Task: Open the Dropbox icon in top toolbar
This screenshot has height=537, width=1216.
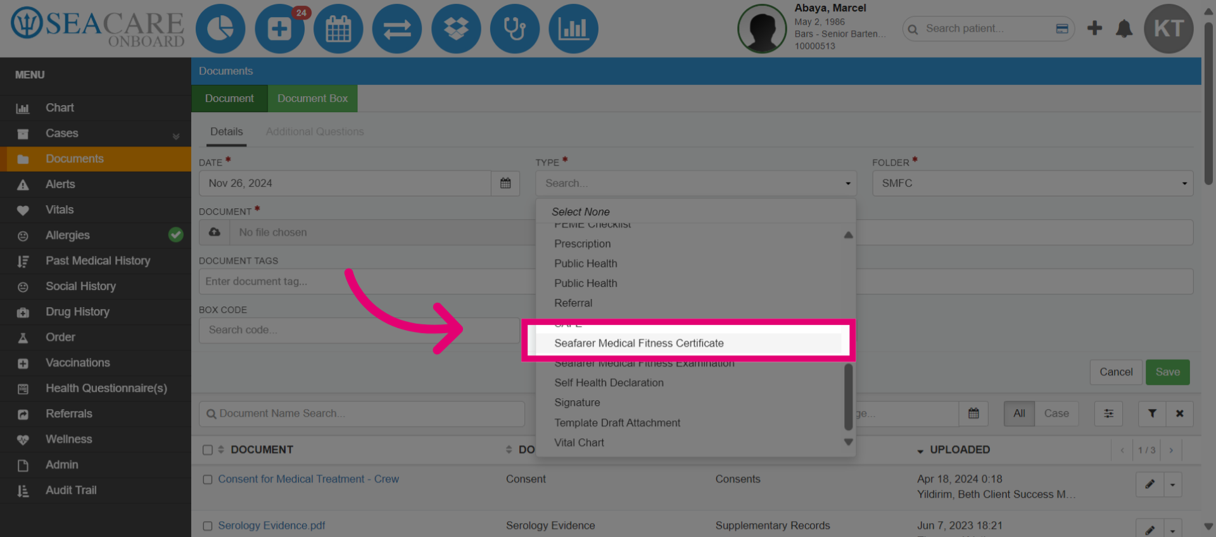Action: click(456, 28)
